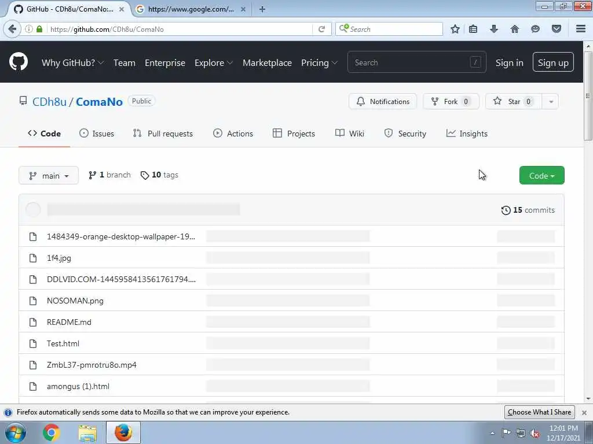Open the green Code dropdown button
The height and width of the screenshot is (444, 593).
coord(541,176)
